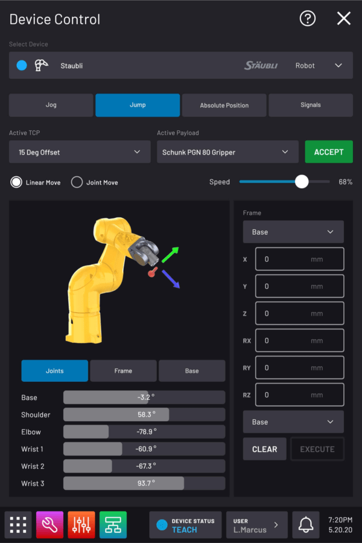Click the blue device status indicator dot
Viewport: 362px width, 543px height.
[x=22, y=65]
